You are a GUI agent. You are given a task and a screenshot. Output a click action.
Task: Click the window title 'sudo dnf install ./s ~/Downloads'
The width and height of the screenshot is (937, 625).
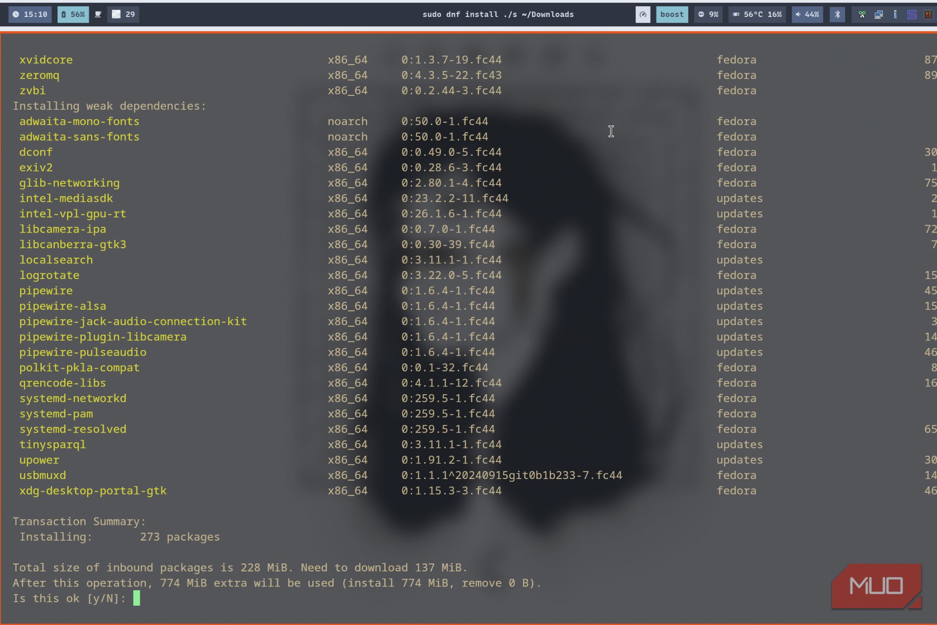click(498, 14)
